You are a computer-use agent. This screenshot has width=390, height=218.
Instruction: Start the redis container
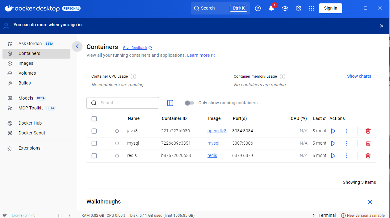coord(333,156)
